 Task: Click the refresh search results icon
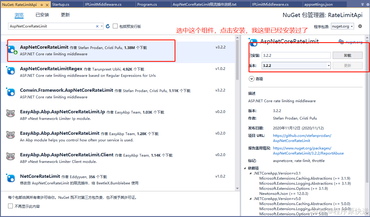click(x=107, y=26)
